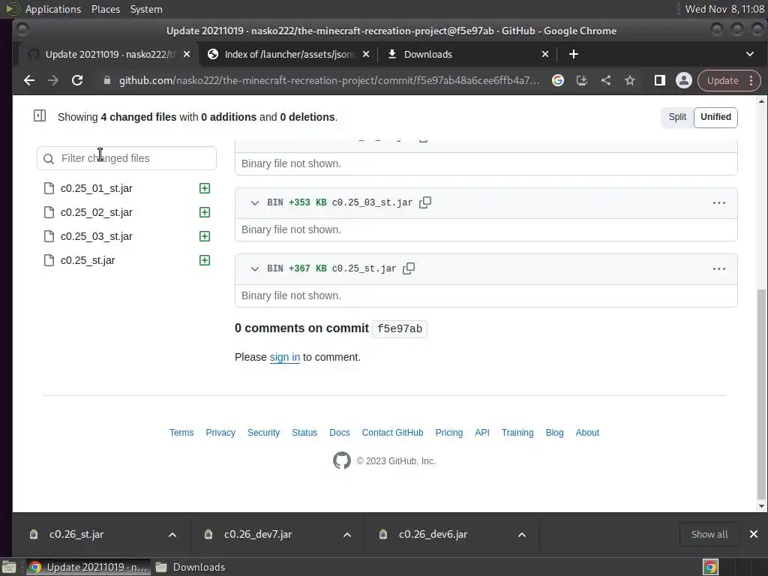The image size is (768, 576).
Task: Collapse the file tree sidebar icon
Action: pyautogui.click(x=40, y=116)
